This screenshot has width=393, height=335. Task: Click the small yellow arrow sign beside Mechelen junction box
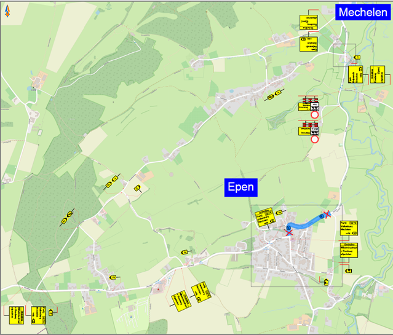click(357, 58)
